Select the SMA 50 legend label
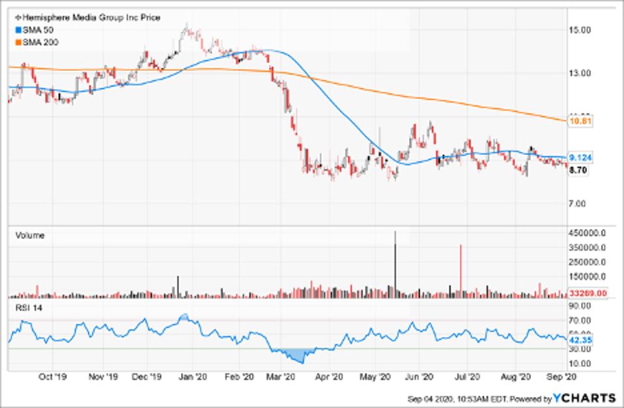Viewport: 624px width, 408px height. 38,30
